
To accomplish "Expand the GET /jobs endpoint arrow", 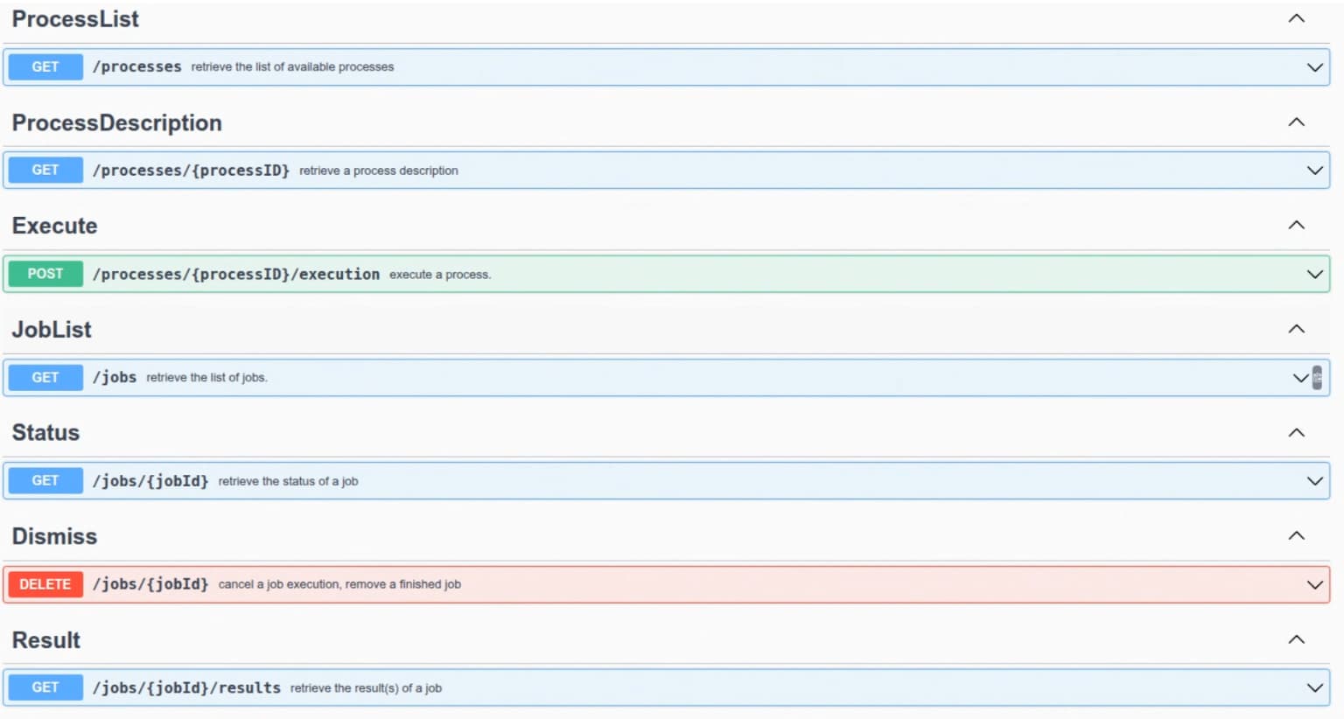I will 1300,378.
